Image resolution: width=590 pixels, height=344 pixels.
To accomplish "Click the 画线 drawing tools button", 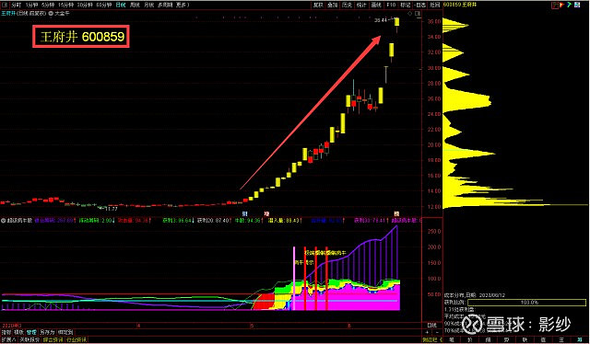I will coord(376,5).
